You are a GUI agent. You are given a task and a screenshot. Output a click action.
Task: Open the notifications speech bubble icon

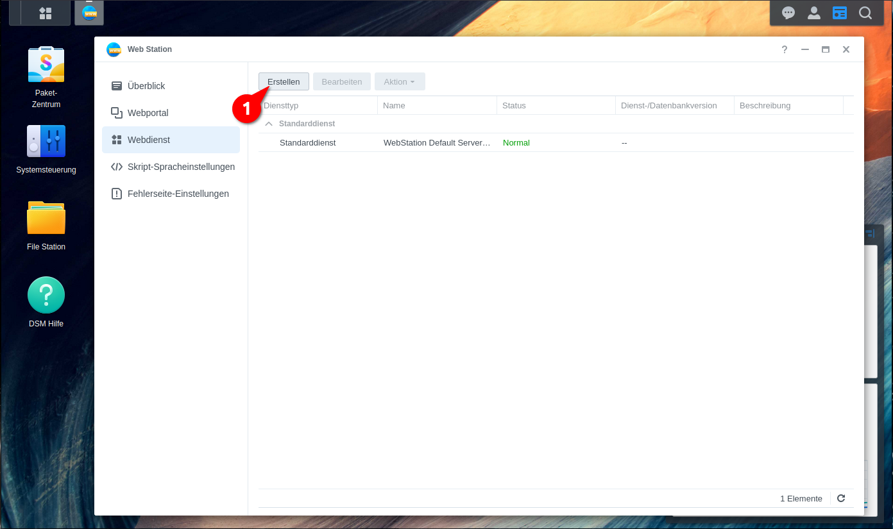788,13
